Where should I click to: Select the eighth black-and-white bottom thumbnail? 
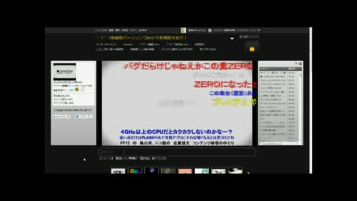coord(235,170)
